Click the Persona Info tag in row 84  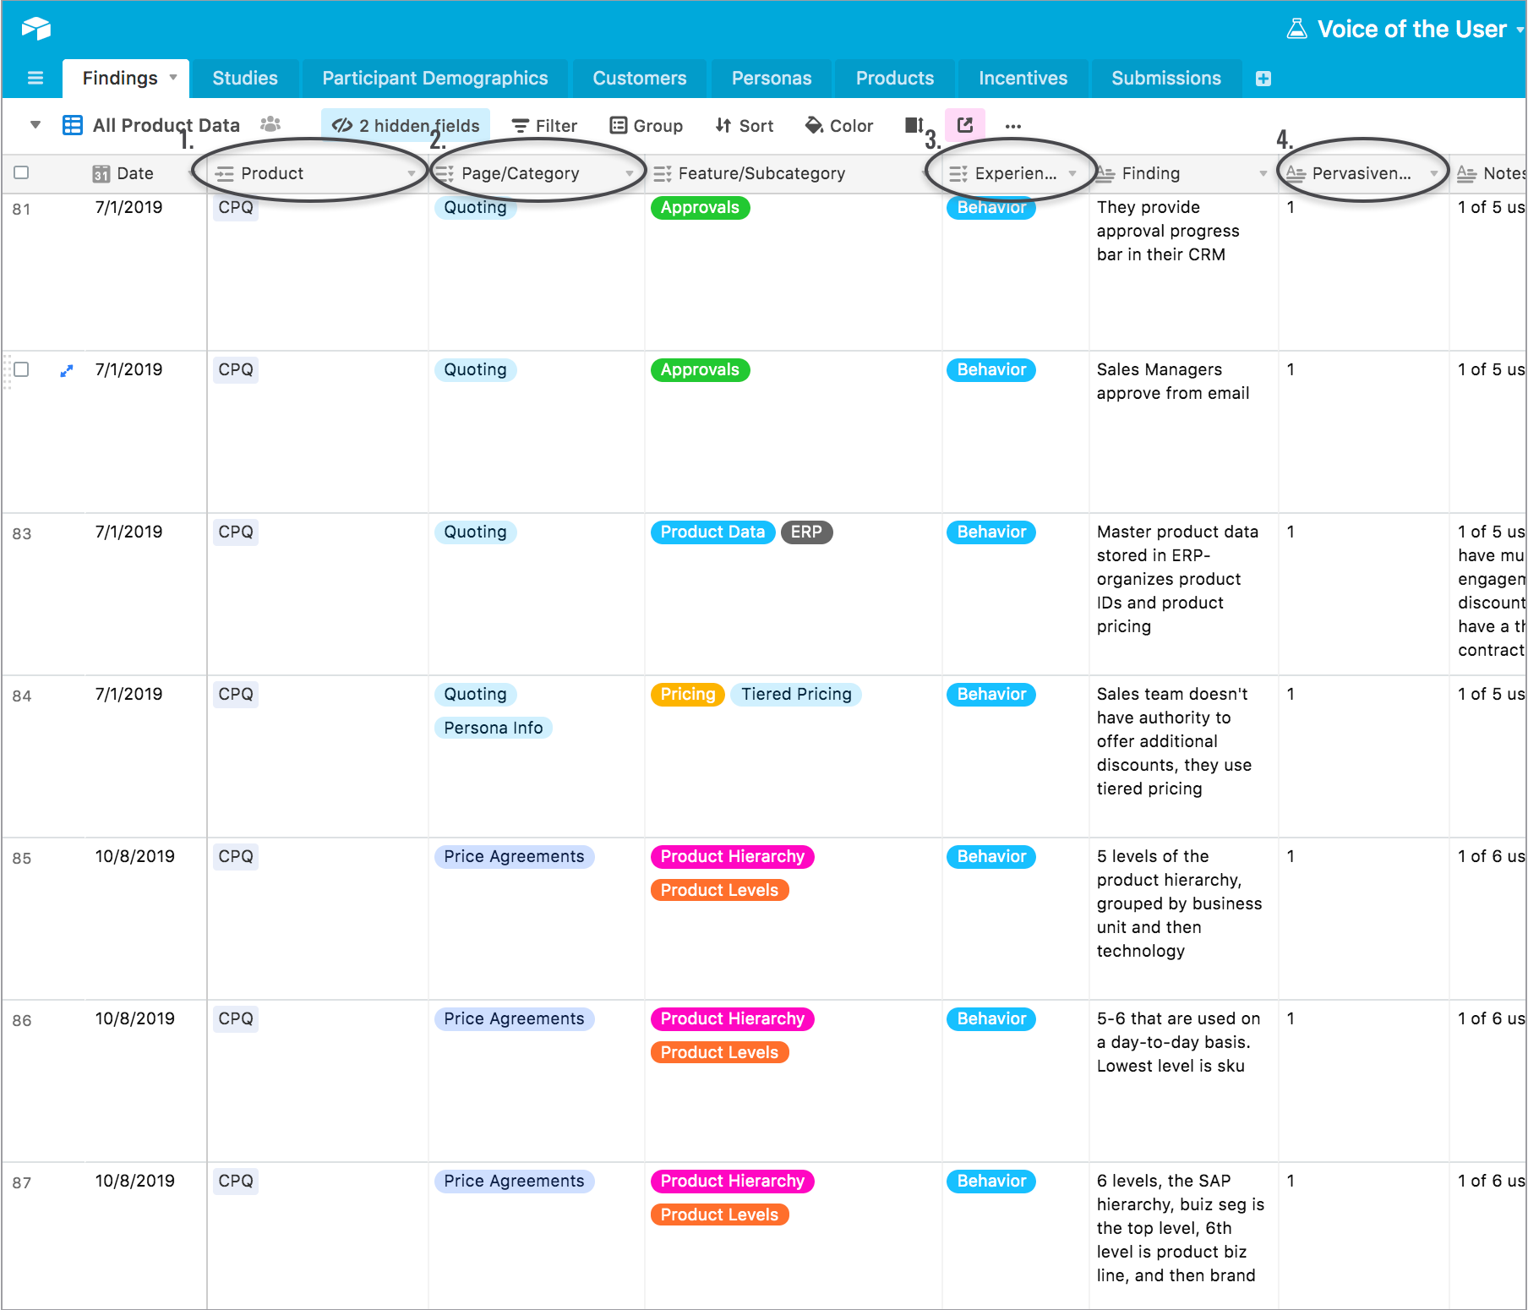point(494,729)
